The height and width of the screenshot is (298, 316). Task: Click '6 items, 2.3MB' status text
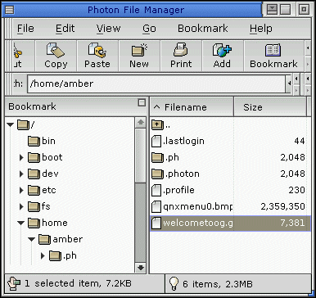click(x=218, y=284)
